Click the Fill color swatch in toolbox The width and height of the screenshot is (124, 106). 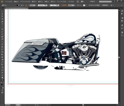(2, 85)
